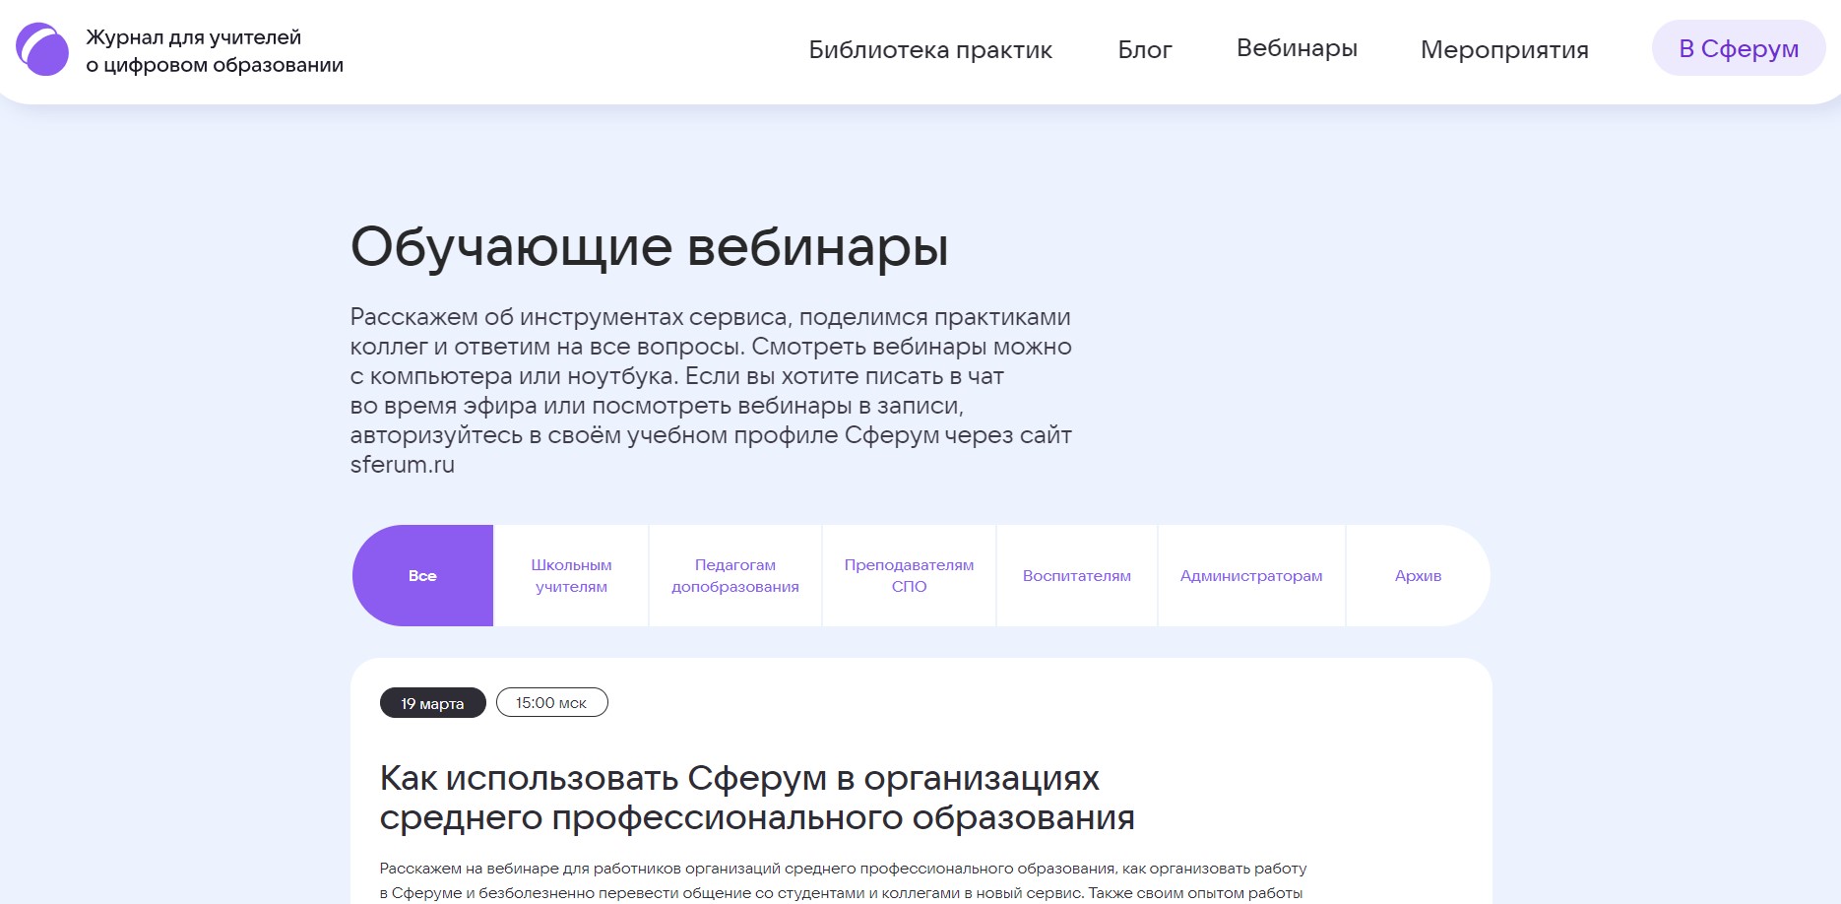Switch to Преподавателям СПО tab
This screenshot has width=1841, height=904.
click(x=909, y=575)
